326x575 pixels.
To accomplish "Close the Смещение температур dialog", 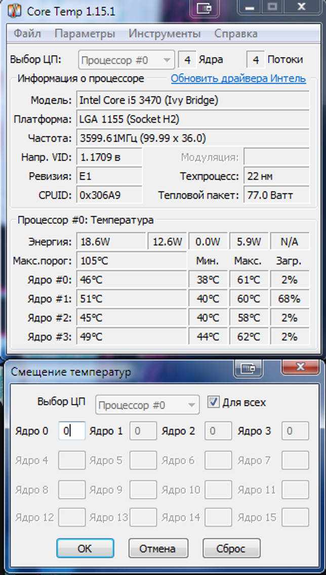I will (300, 367).
